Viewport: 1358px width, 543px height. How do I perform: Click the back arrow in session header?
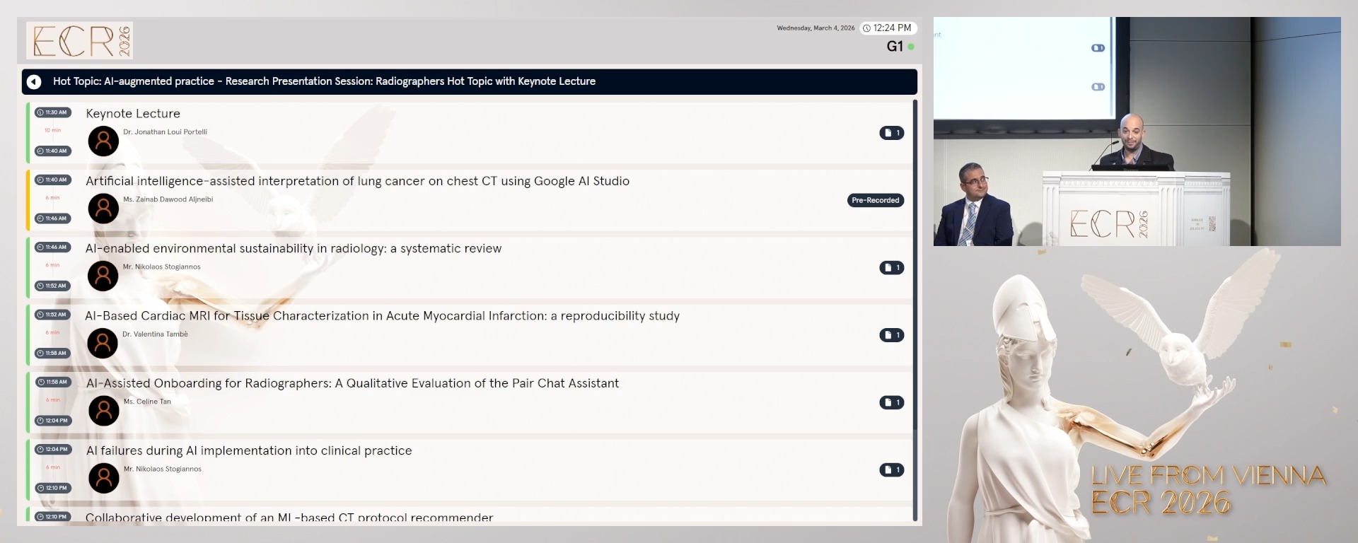click(34, 82)
